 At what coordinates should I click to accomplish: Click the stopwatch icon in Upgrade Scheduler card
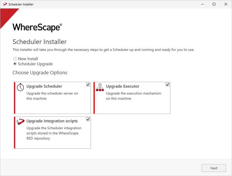pyautogui.click(x=20, y=87)
